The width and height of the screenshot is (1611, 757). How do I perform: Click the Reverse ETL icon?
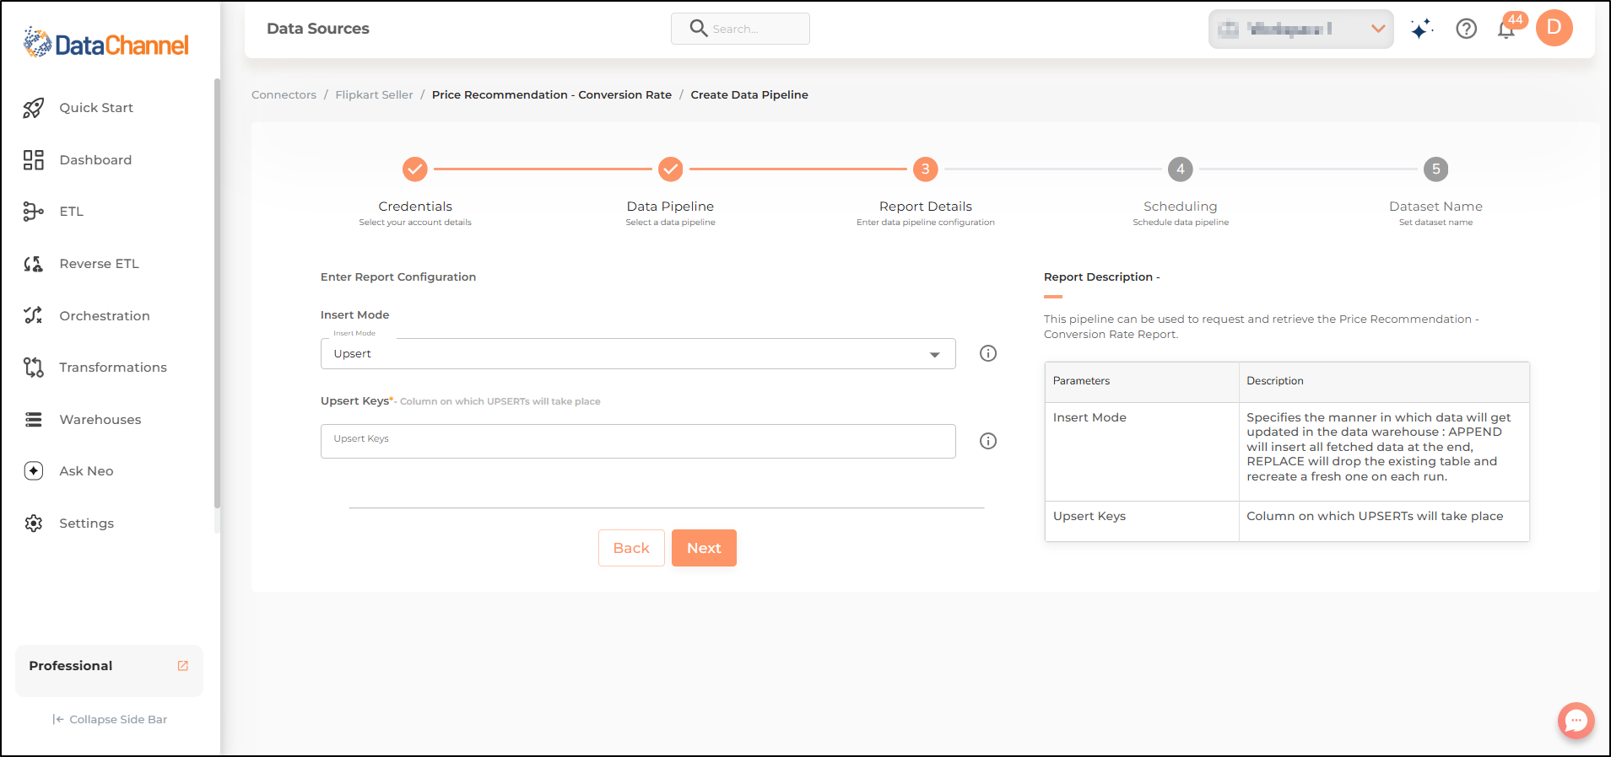point(33,264)
